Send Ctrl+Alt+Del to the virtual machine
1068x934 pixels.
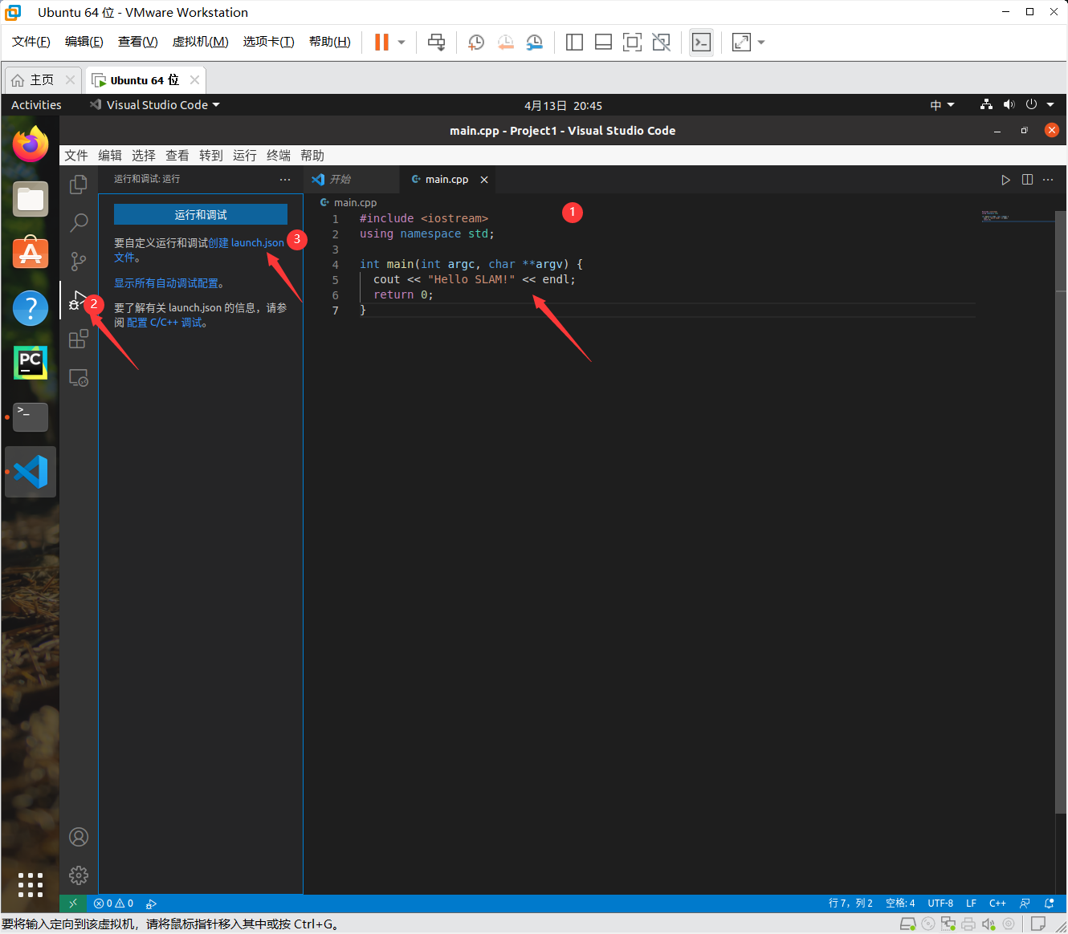click(436, 43)
